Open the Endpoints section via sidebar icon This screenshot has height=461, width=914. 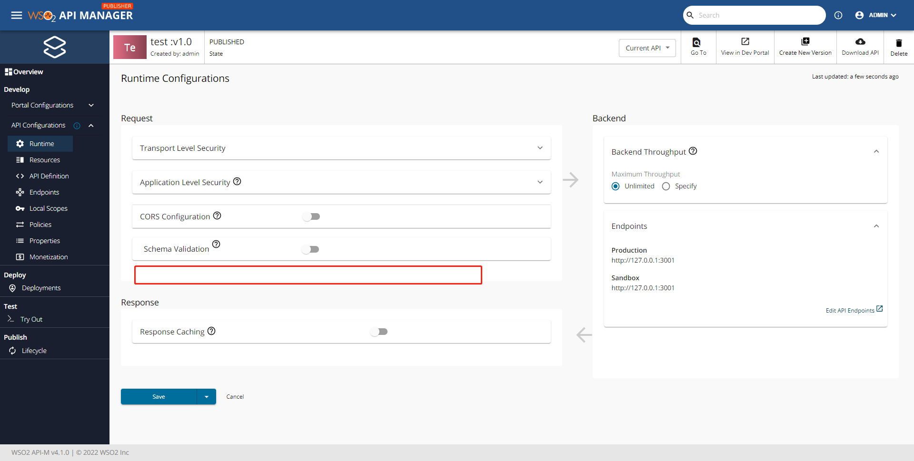20,192
